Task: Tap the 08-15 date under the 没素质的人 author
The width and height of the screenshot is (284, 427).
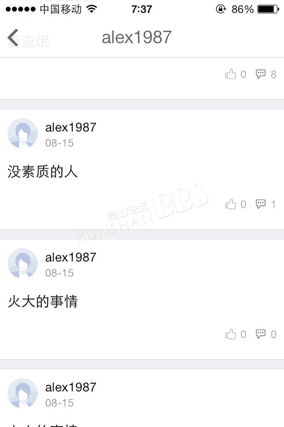Action: (x=60, y=143)
